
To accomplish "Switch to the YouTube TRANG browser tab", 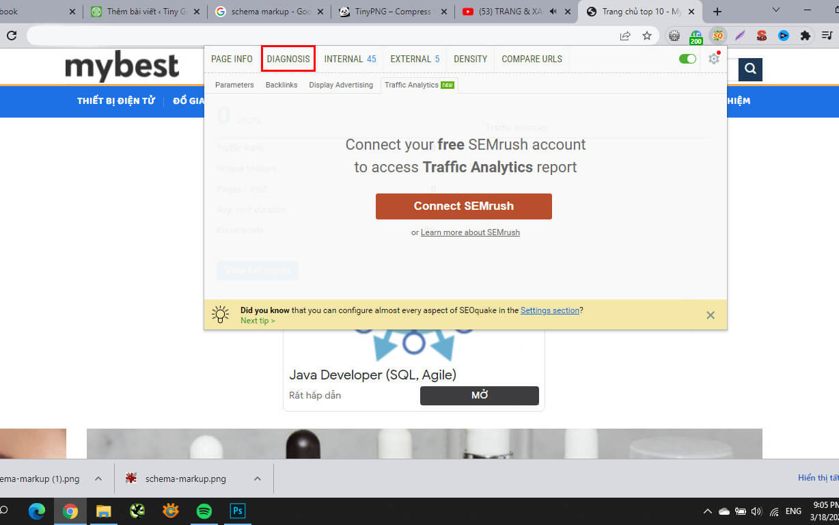I will click(517, 11).
